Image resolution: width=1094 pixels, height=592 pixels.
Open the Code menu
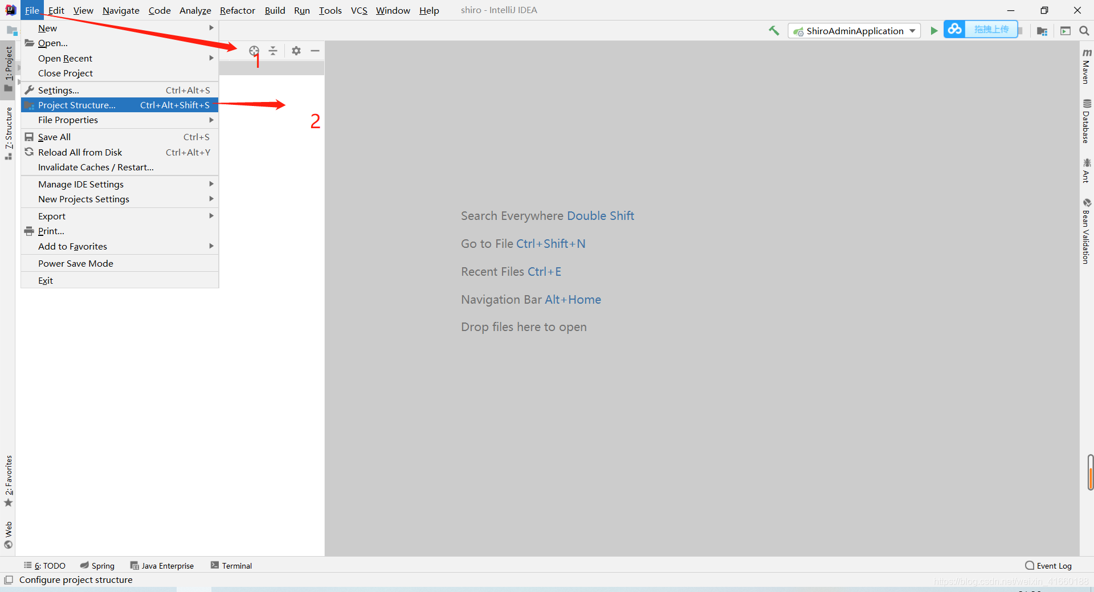(x=160, y=10)
